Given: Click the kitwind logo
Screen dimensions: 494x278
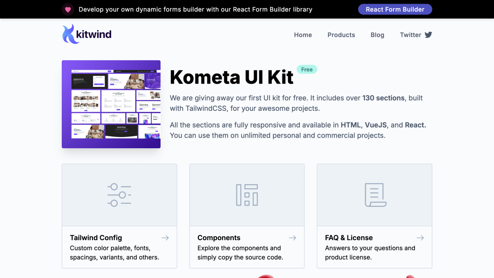Looking at the screenshot, I should pyautogui.click(x=86, y=34).
